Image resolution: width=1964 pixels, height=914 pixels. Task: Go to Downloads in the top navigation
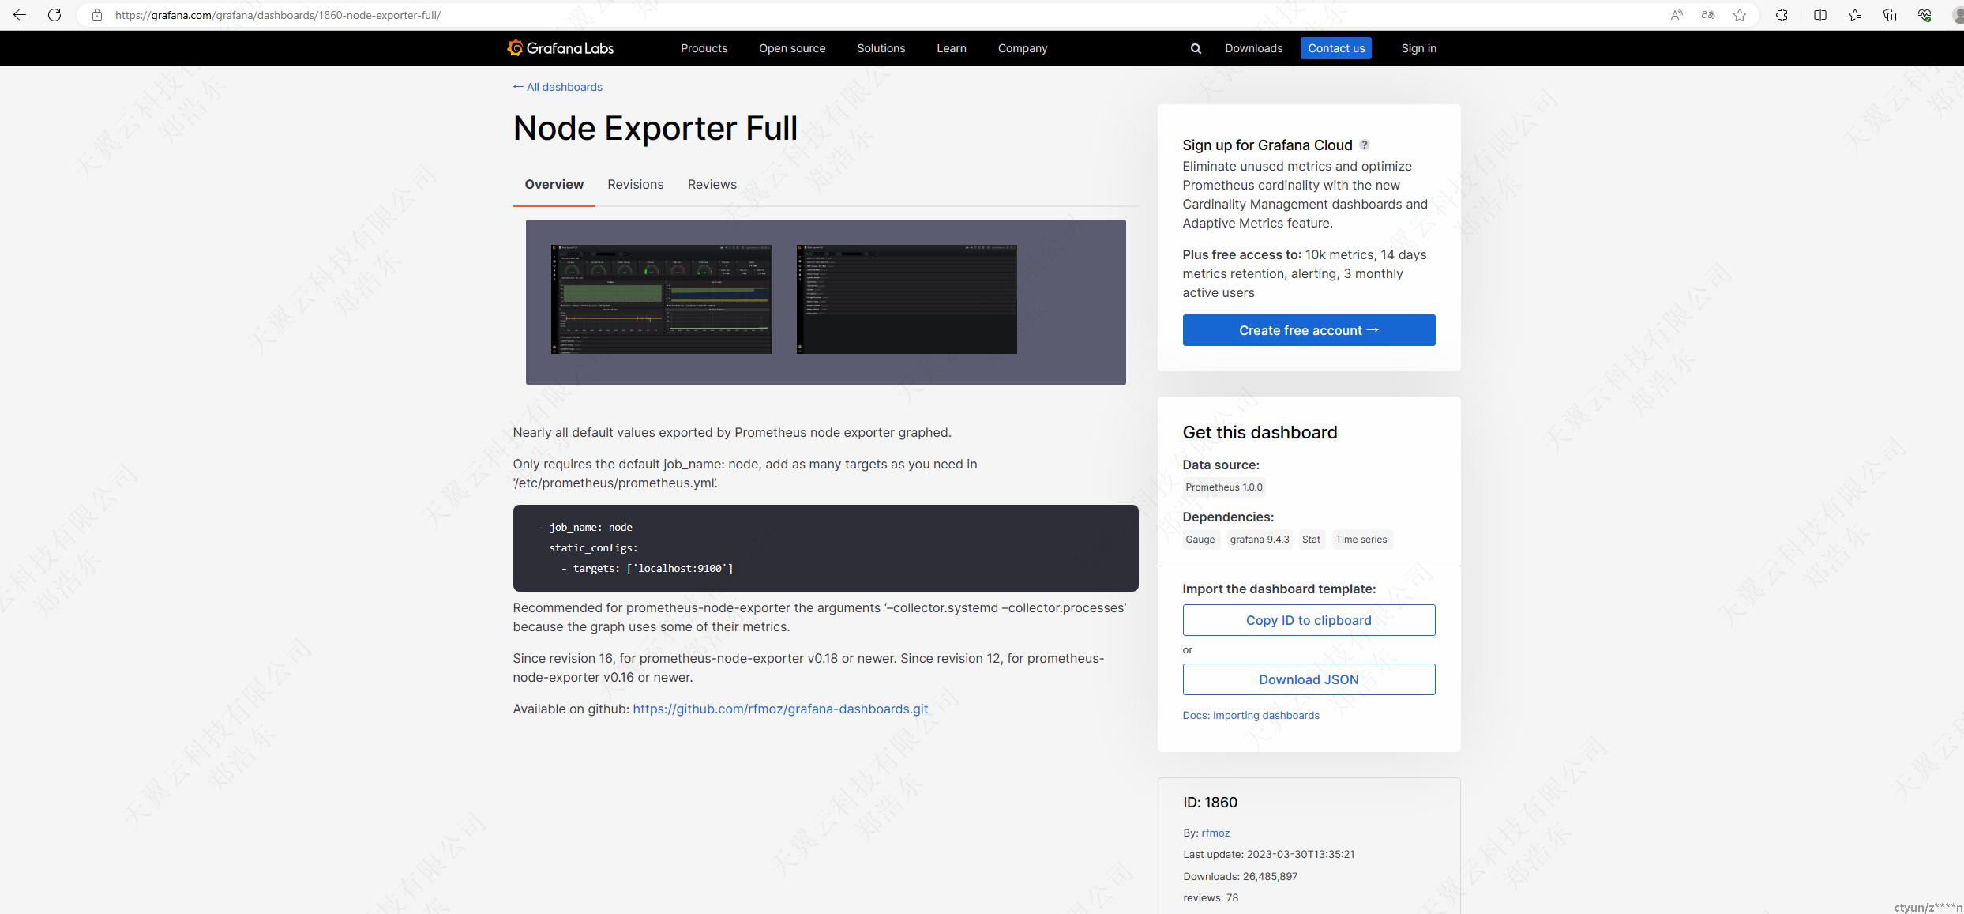click(x=1253, y=48)
